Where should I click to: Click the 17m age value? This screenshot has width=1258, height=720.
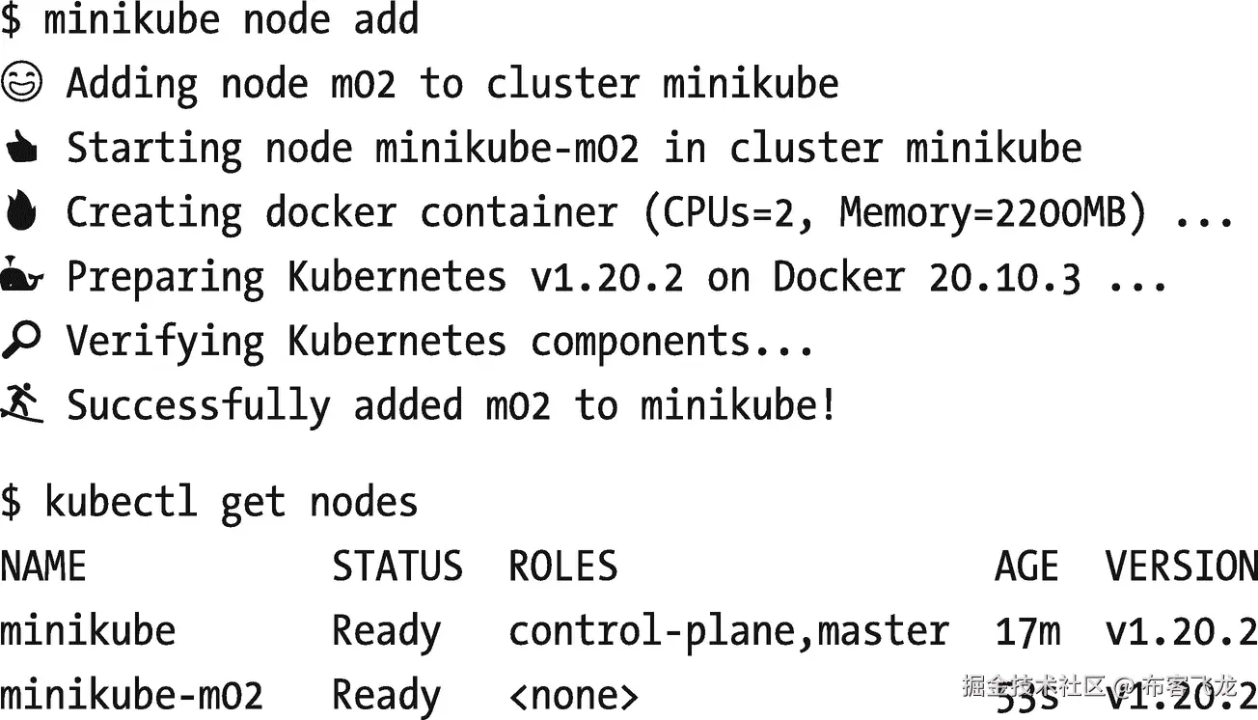tap(1027, 631)
